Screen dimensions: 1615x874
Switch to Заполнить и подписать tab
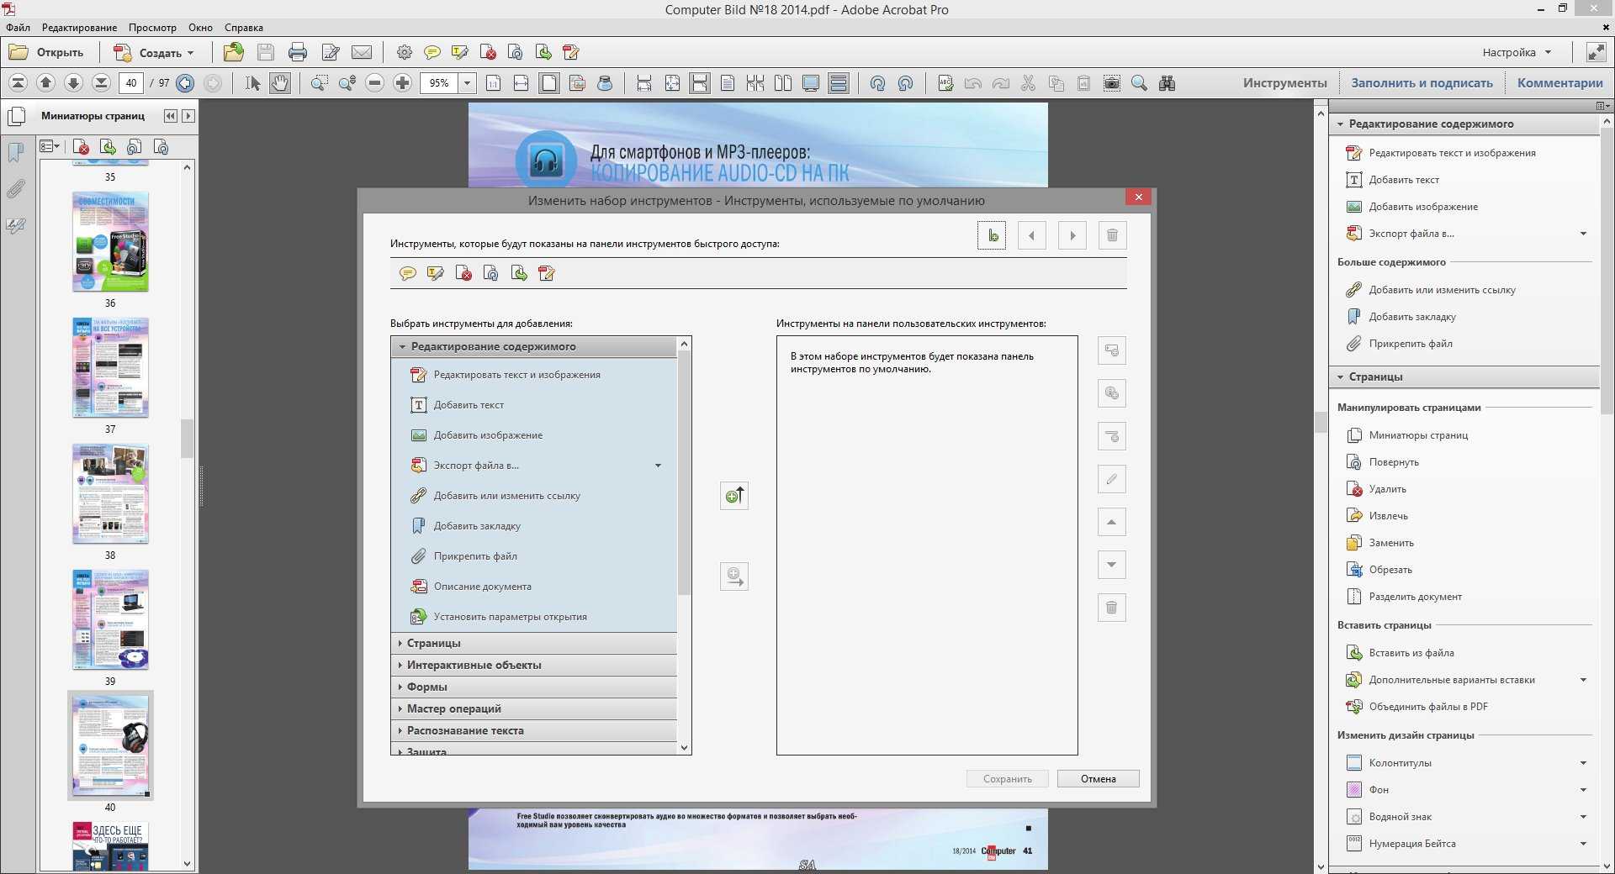[x=1422, y=83]
